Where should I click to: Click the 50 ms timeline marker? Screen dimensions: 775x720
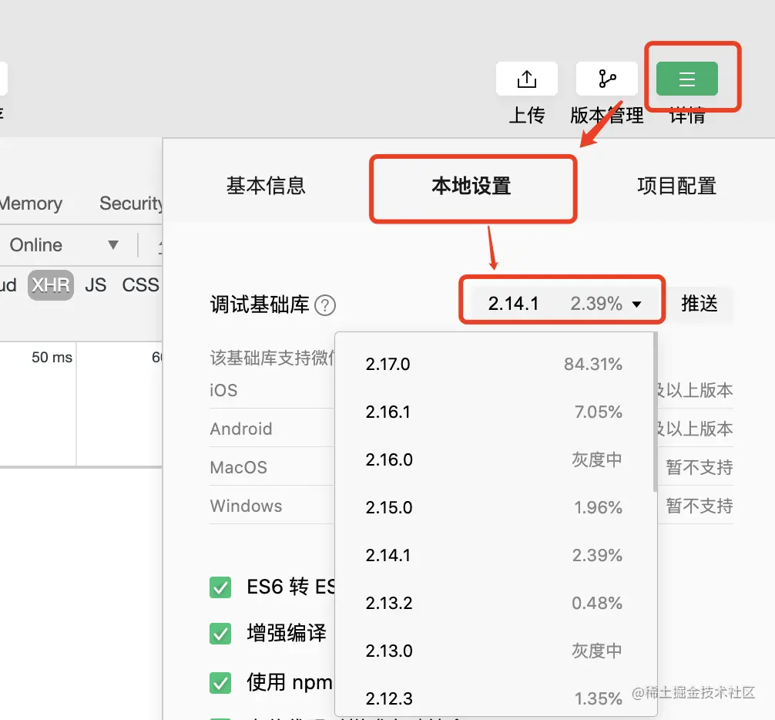coord(52,358)
